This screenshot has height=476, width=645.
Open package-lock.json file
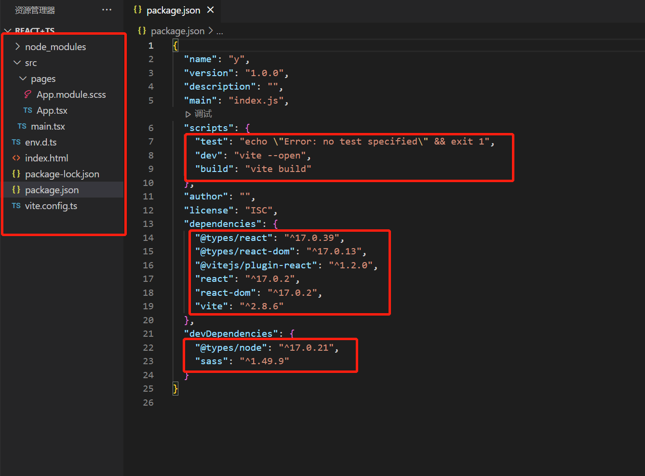(x=62, y=174)
